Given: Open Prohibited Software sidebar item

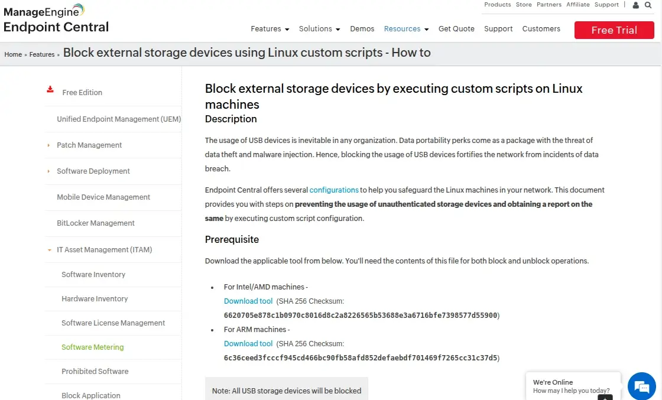Looking at the screenshot, I should click(x=95, y=371).
